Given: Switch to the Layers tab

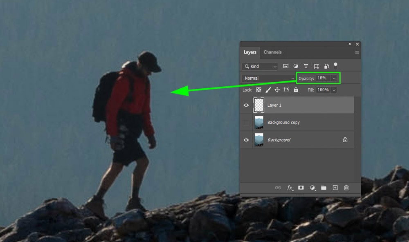Looking at the screenshot, I should (250, 52).
